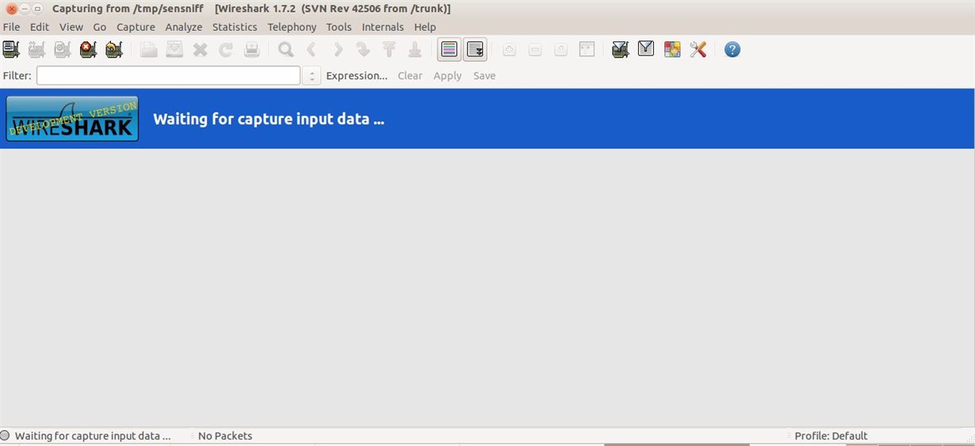Click the normal size zoom icon
Image resolution: width=975 pixels, height=446 pixels.
coord(561,50)
